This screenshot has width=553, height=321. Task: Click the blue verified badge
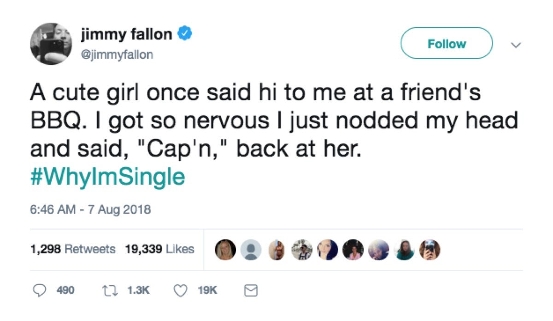pyautogui.click(x=185, y=35)
